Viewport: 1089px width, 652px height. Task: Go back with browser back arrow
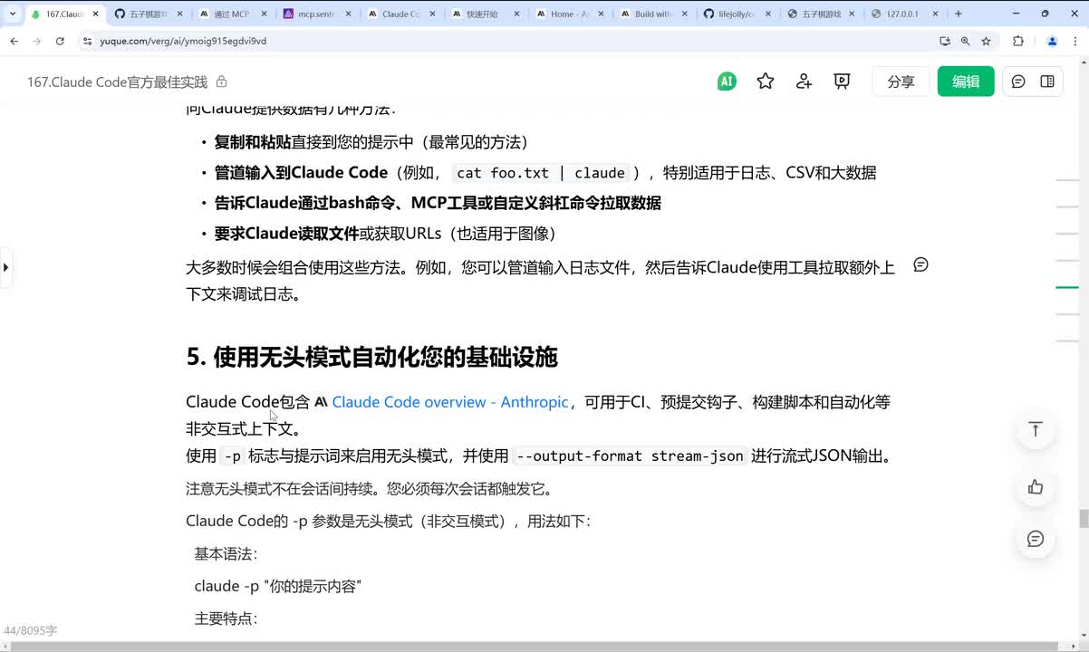point(14,41)
